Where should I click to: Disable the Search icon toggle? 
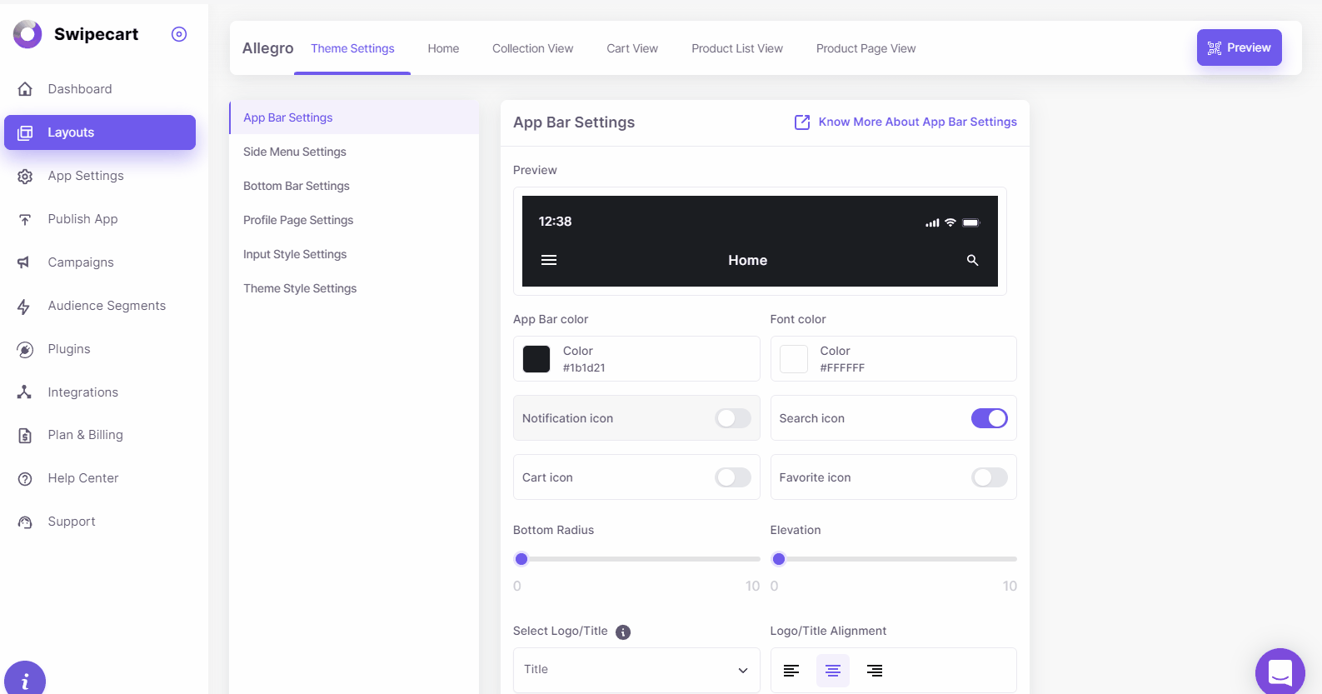pyautogui.click(x=989, y=418)
